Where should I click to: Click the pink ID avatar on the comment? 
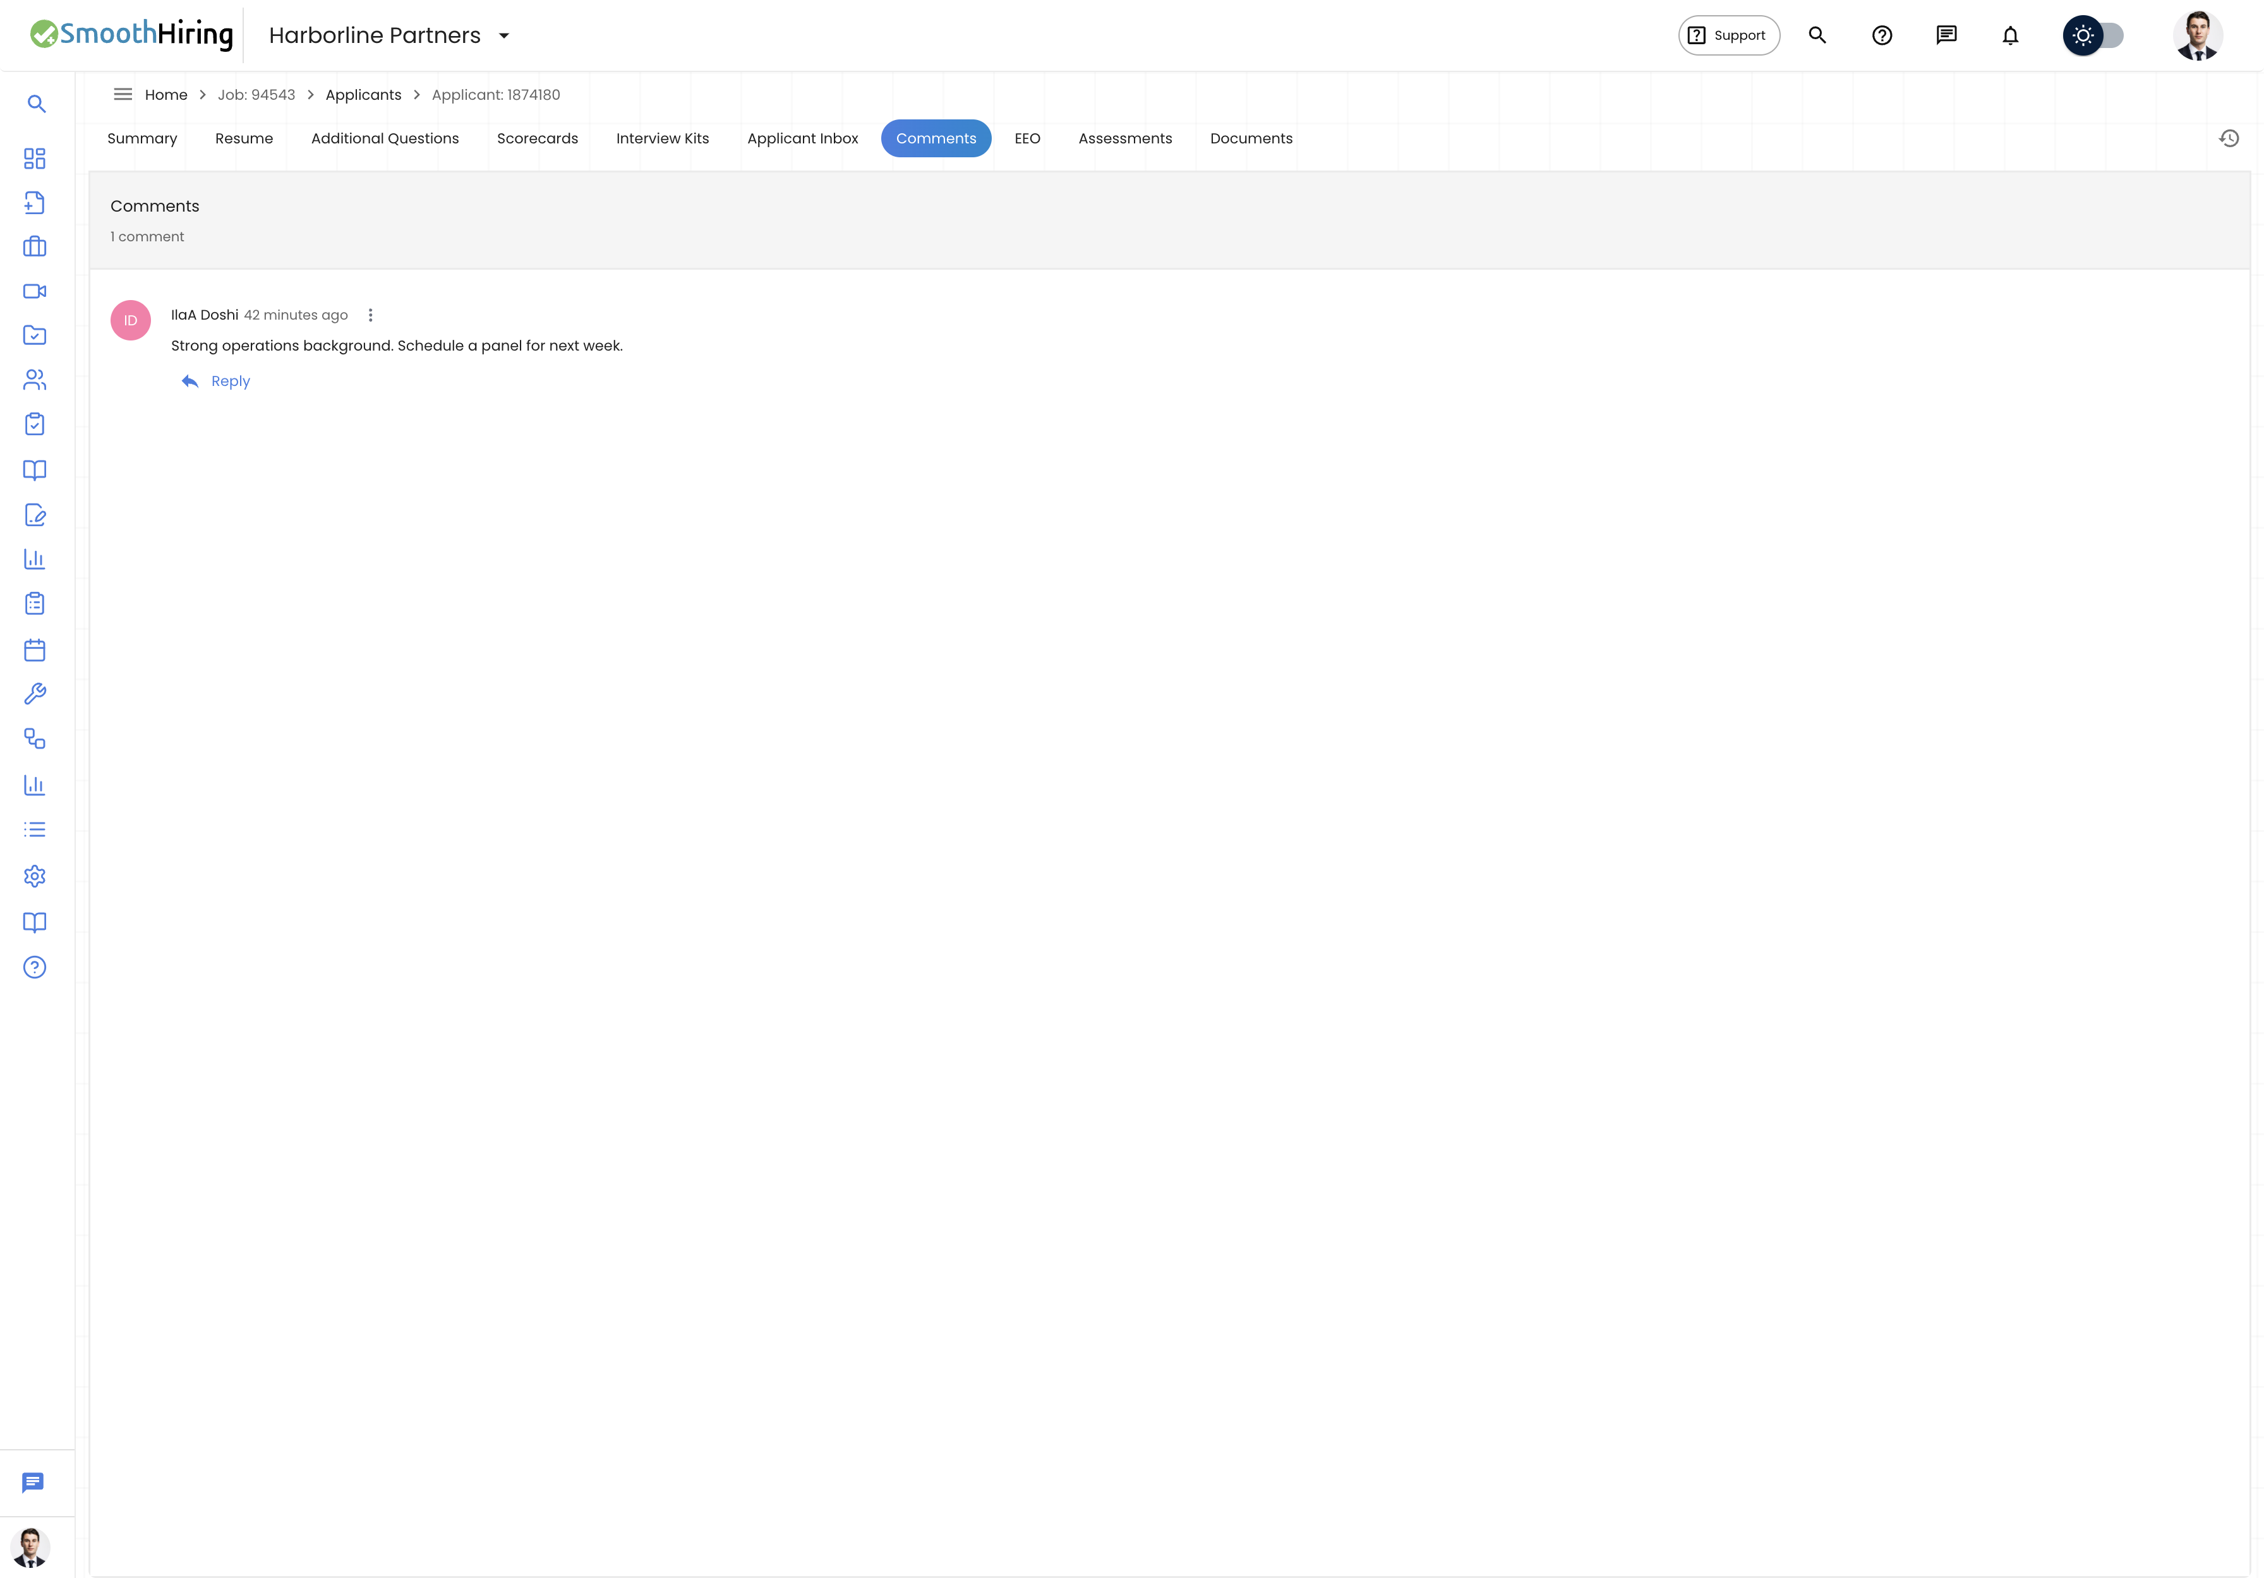point(130,320)
